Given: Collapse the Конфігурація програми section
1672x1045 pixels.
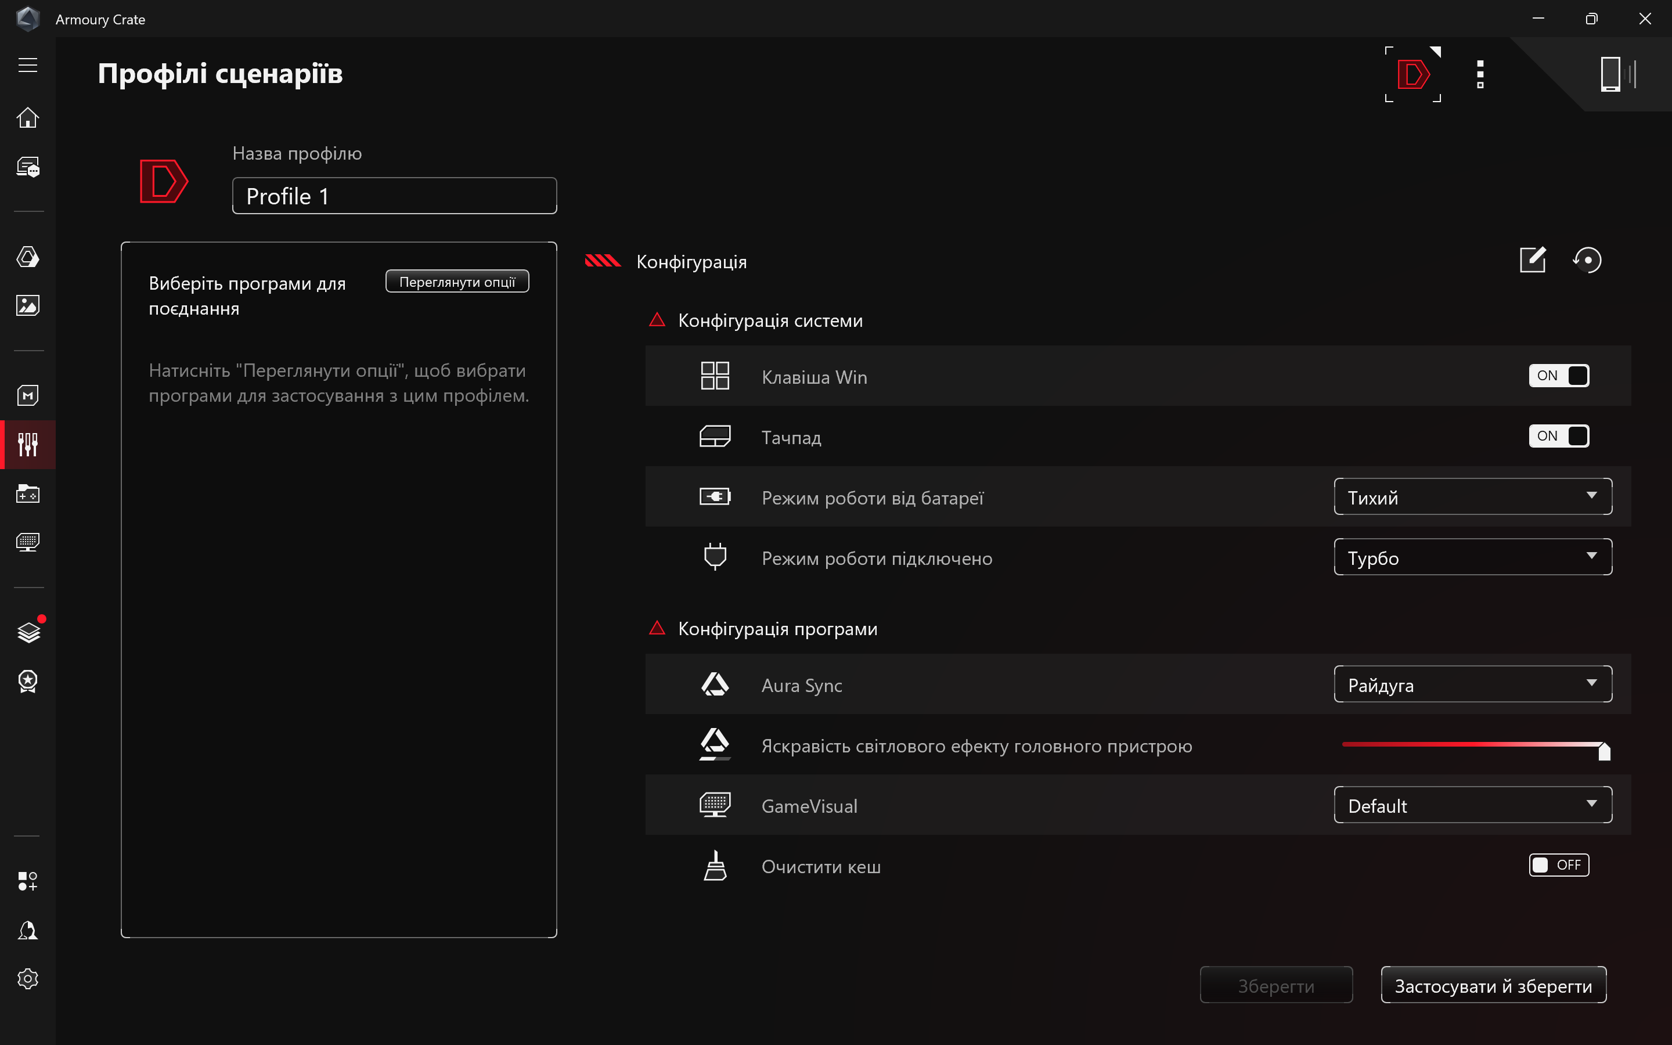Looking at the screenshot, I should pyautogui.click(x=657, y=628).
